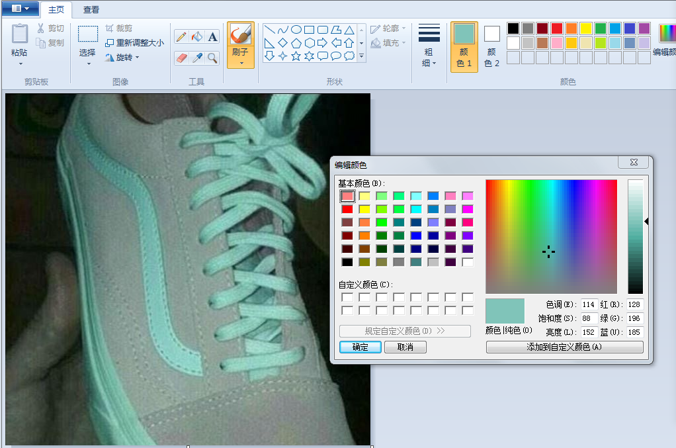Image resolution: width=676 pixels, height=448 pixels.
Task: Choose the pure red basic color swatch
Action: (x=347, y=209)
